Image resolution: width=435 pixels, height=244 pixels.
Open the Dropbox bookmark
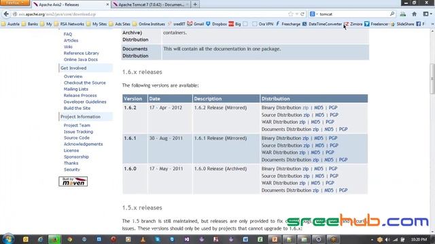216,24
